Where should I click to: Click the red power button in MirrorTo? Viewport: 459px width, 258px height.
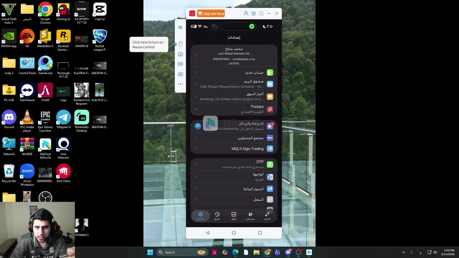(x=192, y=14)
